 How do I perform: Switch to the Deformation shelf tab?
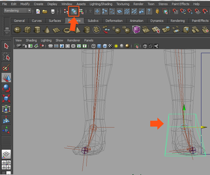[114, 21]
